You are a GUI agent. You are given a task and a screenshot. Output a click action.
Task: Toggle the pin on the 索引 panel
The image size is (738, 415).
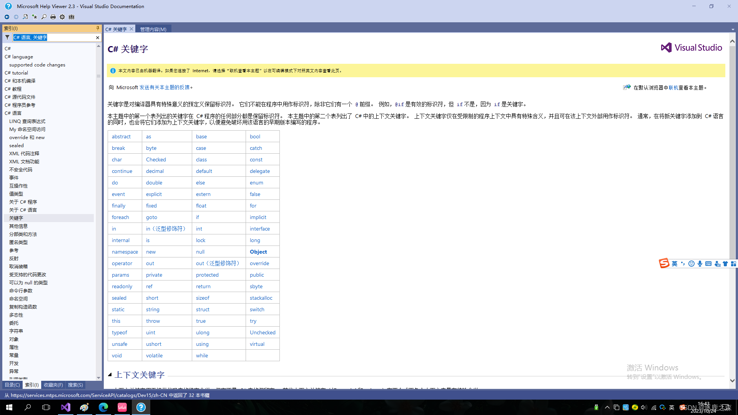point(98,28)
